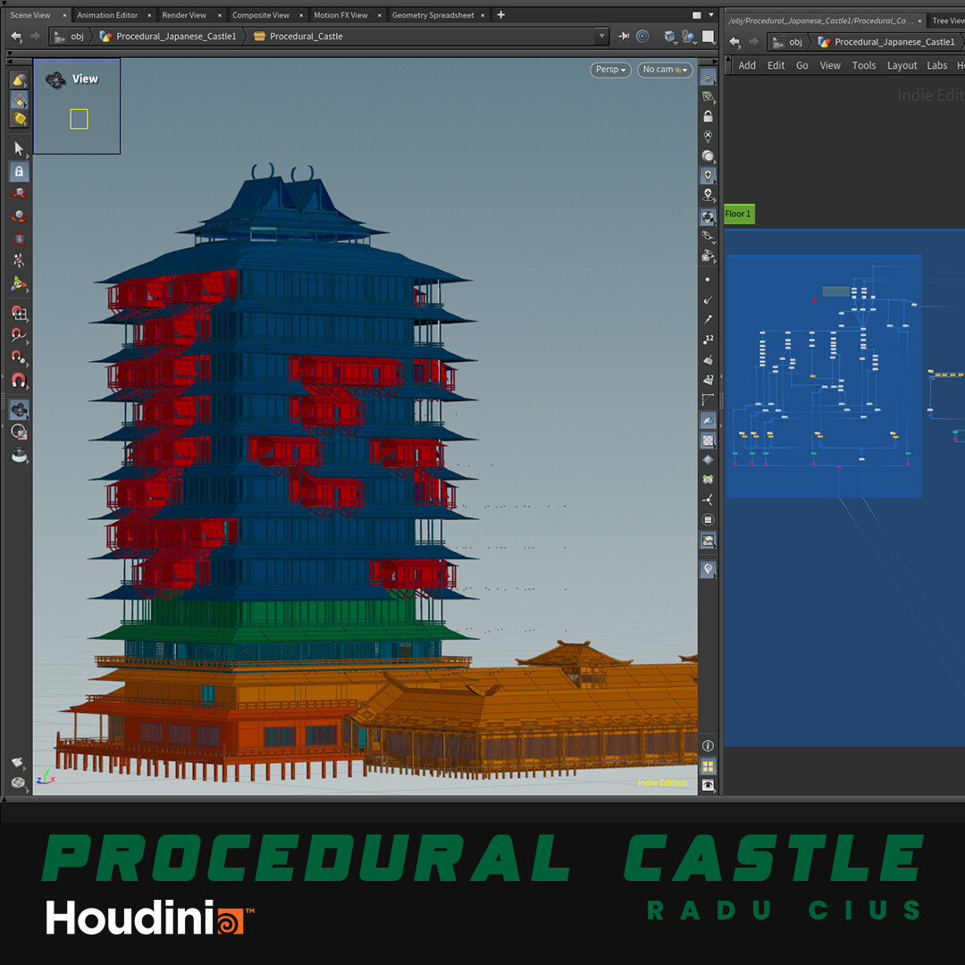Viewport: 965px width, 965px height.
Task: Open the No cam selector dropdown
Action: 665,70
